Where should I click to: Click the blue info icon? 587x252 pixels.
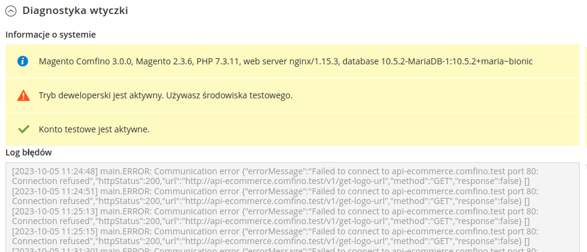coord(23,61)
